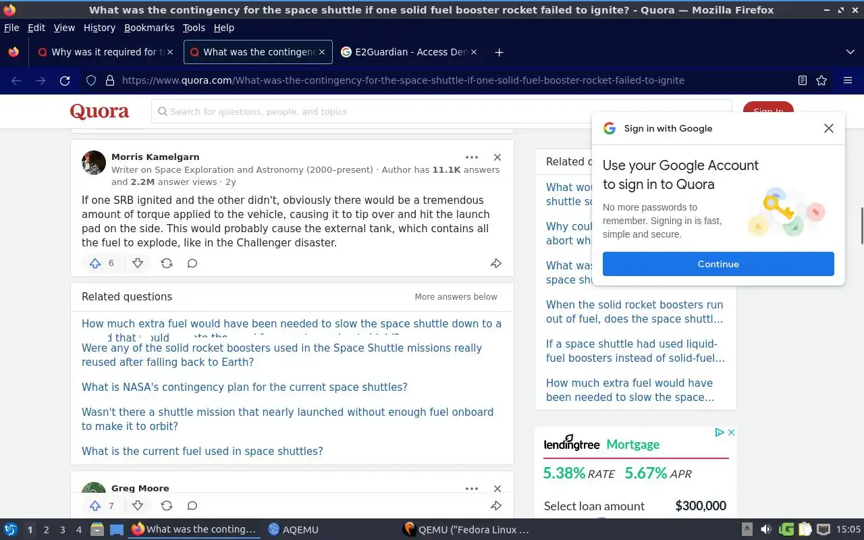Open the History menu

99,28
